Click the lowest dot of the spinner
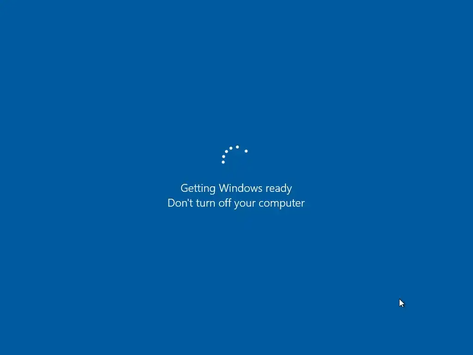473x355 pixels. pos(223,162)
